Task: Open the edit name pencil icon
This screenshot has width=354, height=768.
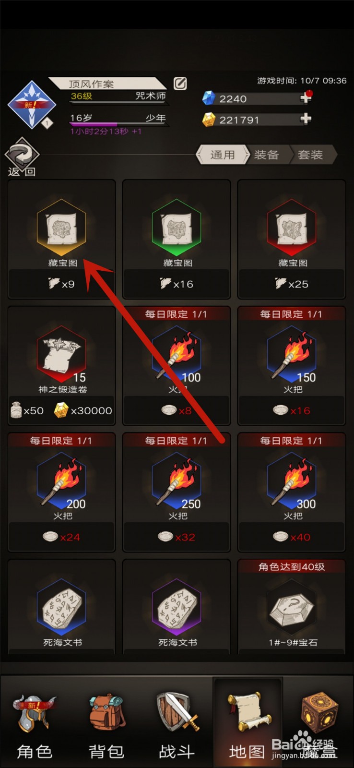Action: (180, 84)
